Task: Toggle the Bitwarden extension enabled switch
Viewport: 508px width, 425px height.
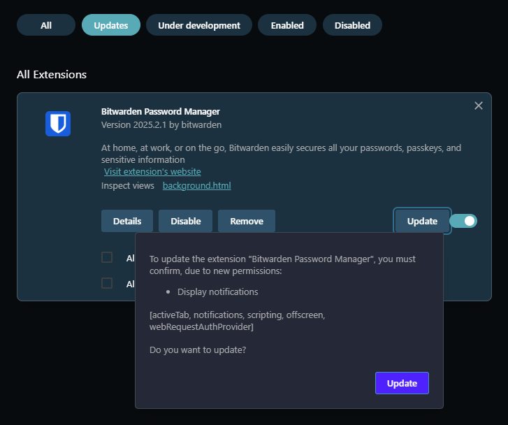Action: (463, 221)
